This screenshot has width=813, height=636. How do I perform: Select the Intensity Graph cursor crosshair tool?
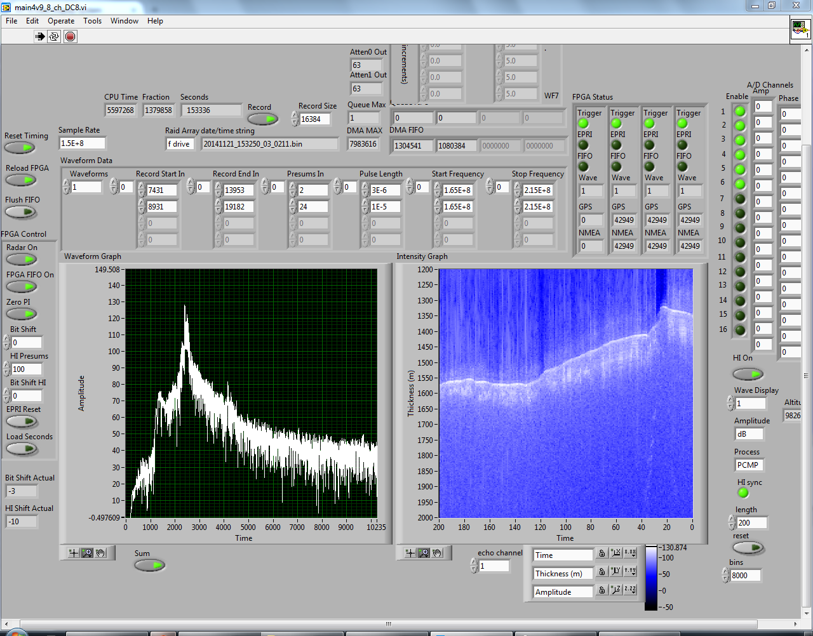tap(410, 553)
